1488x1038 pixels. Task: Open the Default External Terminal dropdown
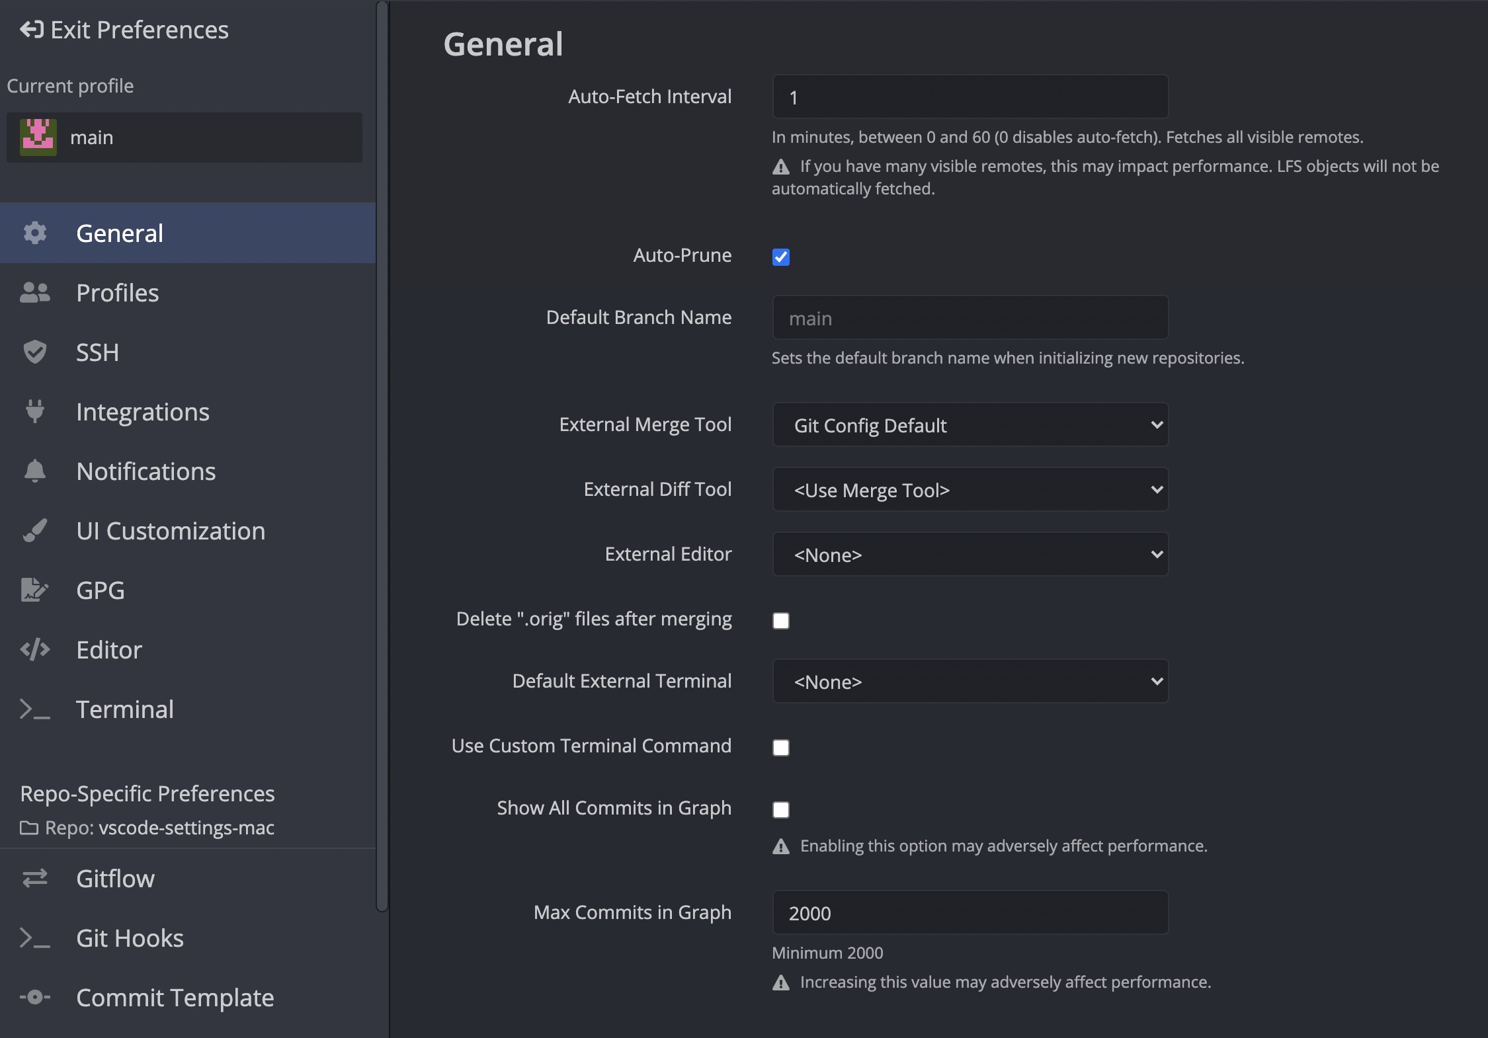point(970,681)
